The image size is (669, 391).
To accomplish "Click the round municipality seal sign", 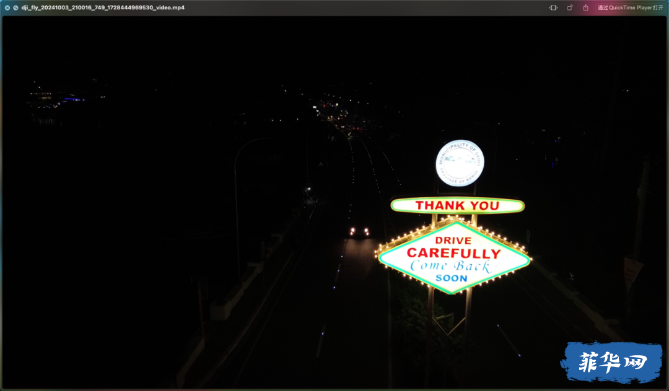I will tap(460, 163).
